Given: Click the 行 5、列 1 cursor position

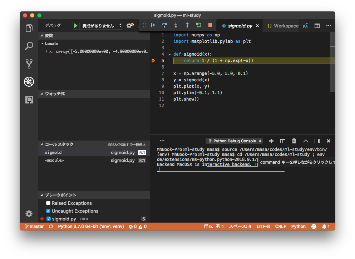Looking at the screenshot, I should pos(213,227).
